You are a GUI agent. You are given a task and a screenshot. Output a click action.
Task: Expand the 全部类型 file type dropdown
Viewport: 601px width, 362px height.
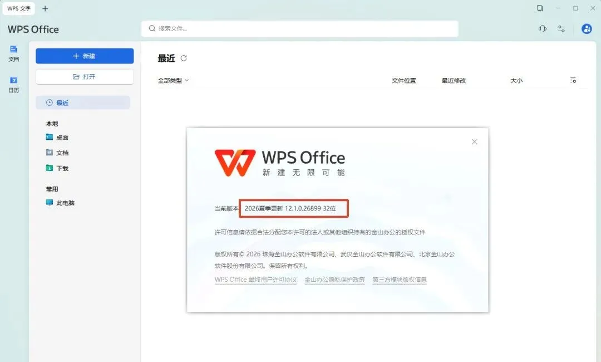point(173,81)
